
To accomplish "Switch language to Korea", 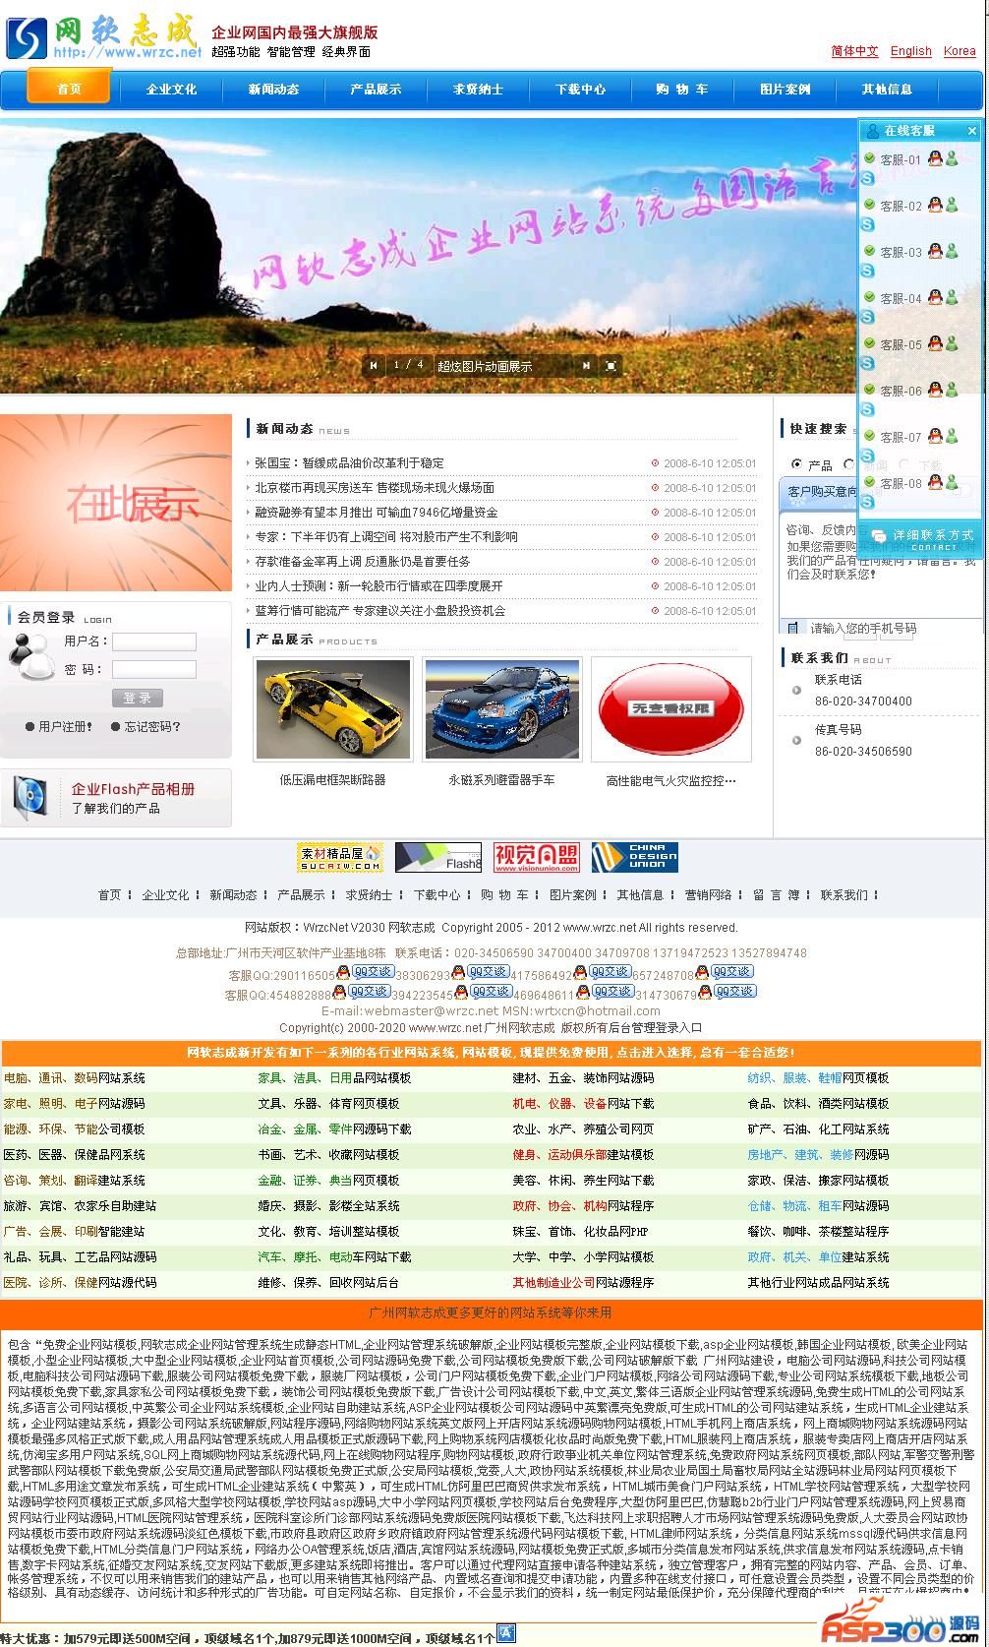I will [x=960, y=51].
